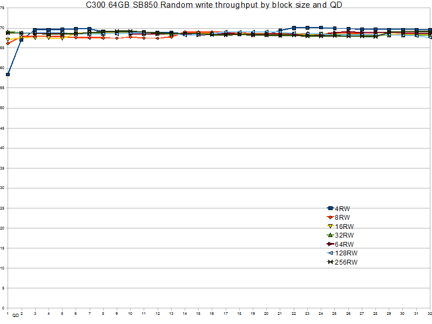The width and height of the screenshot is (432, 324).
Task: Click the x-axis tick label 32
Action: [429, 314]
